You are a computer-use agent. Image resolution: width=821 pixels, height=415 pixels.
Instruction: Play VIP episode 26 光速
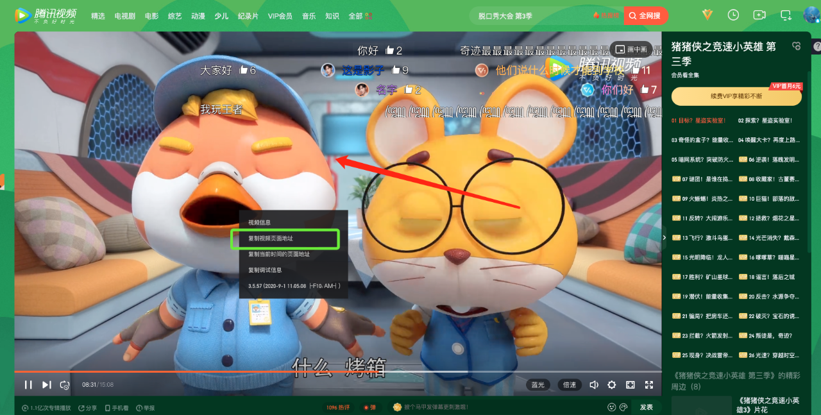[x=769, y=355]
